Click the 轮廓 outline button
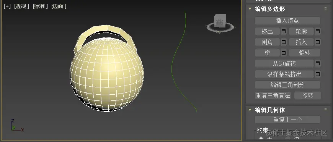This screenshot has height=142, width=333. 301,32
